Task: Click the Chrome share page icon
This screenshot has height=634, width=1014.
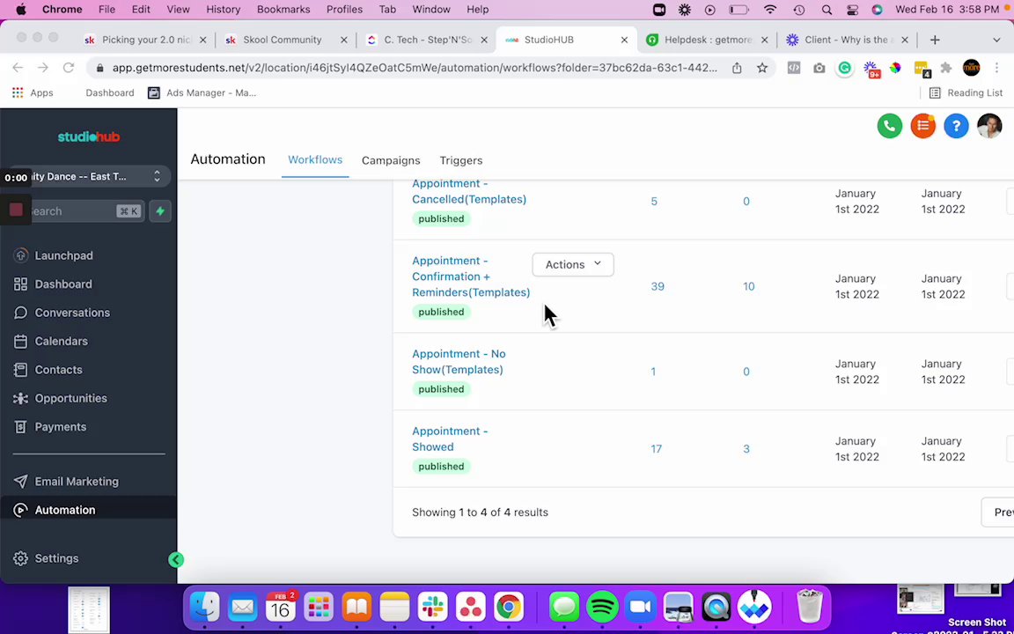Action: (737, 68)
